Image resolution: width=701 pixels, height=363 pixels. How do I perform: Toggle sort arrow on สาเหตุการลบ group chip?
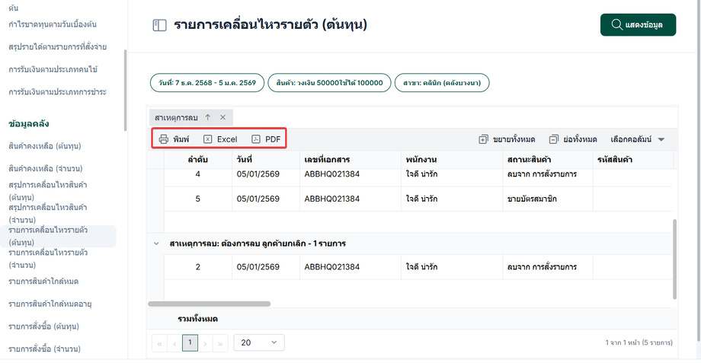click(x=208, y=117)
